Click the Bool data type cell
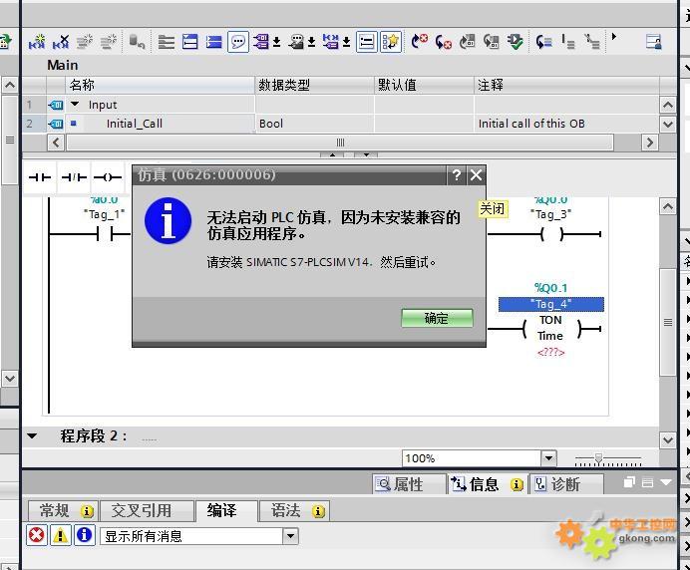The image size is (690, 570). click(x=315, y=124)
